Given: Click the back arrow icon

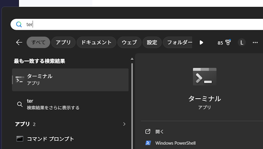Looking at the screenshot, I should [x=19, y=42].
